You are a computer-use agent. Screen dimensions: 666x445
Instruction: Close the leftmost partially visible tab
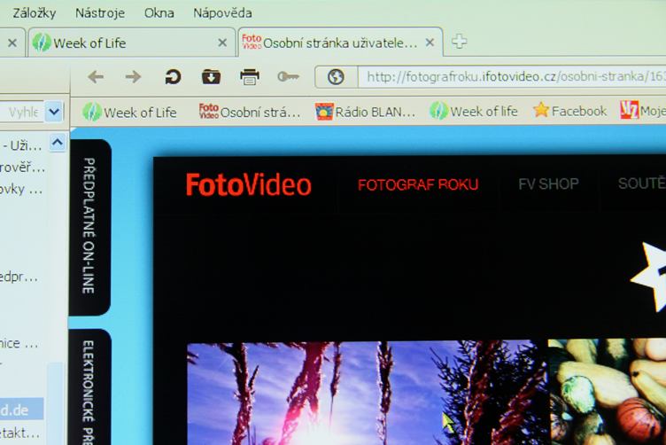(x=12, y=43)
